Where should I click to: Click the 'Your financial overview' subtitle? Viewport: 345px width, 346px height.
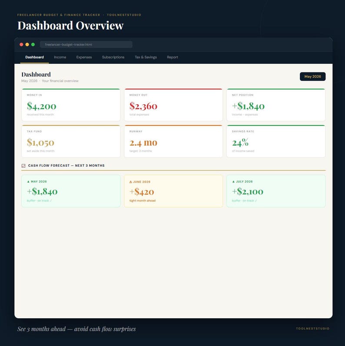(60, 81)
